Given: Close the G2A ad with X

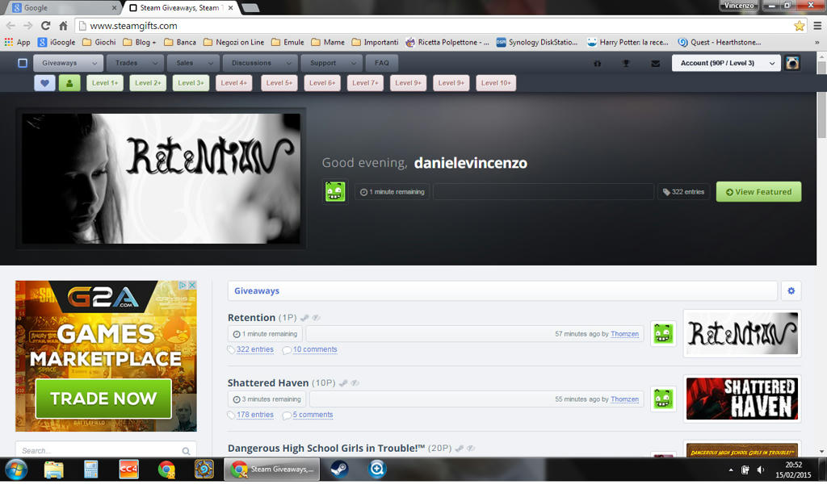Looking at the screenshot, I should [x=192, y=285].
